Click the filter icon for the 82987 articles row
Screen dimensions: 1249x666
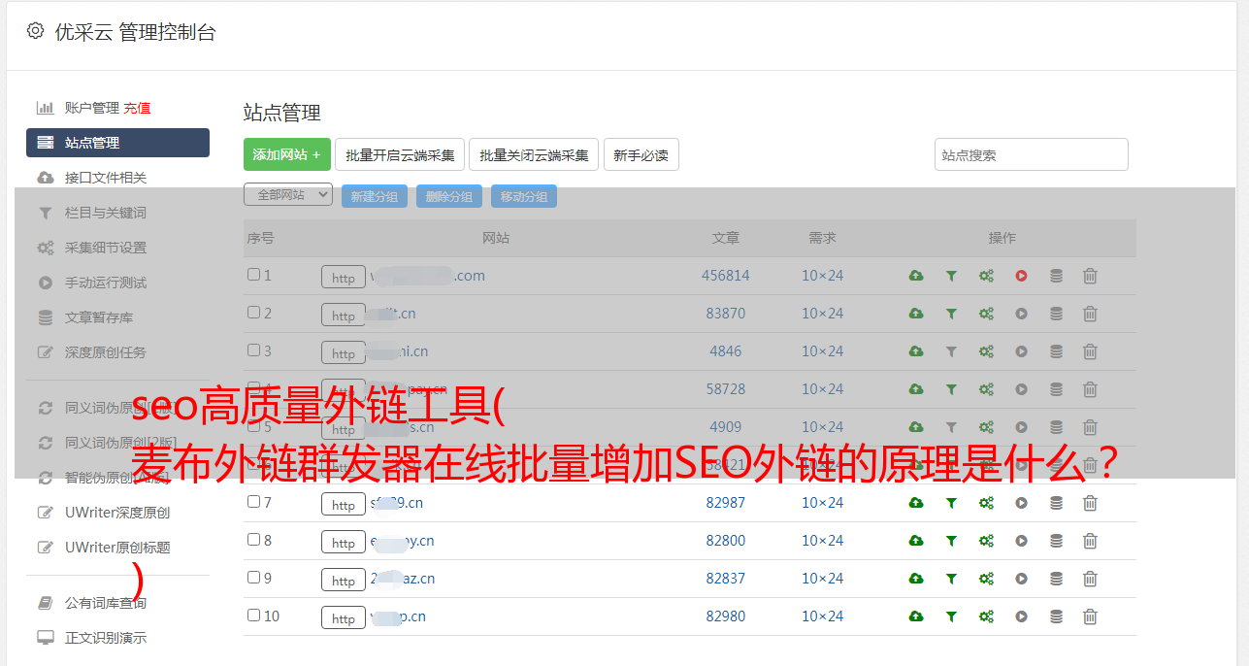(951, 503)
